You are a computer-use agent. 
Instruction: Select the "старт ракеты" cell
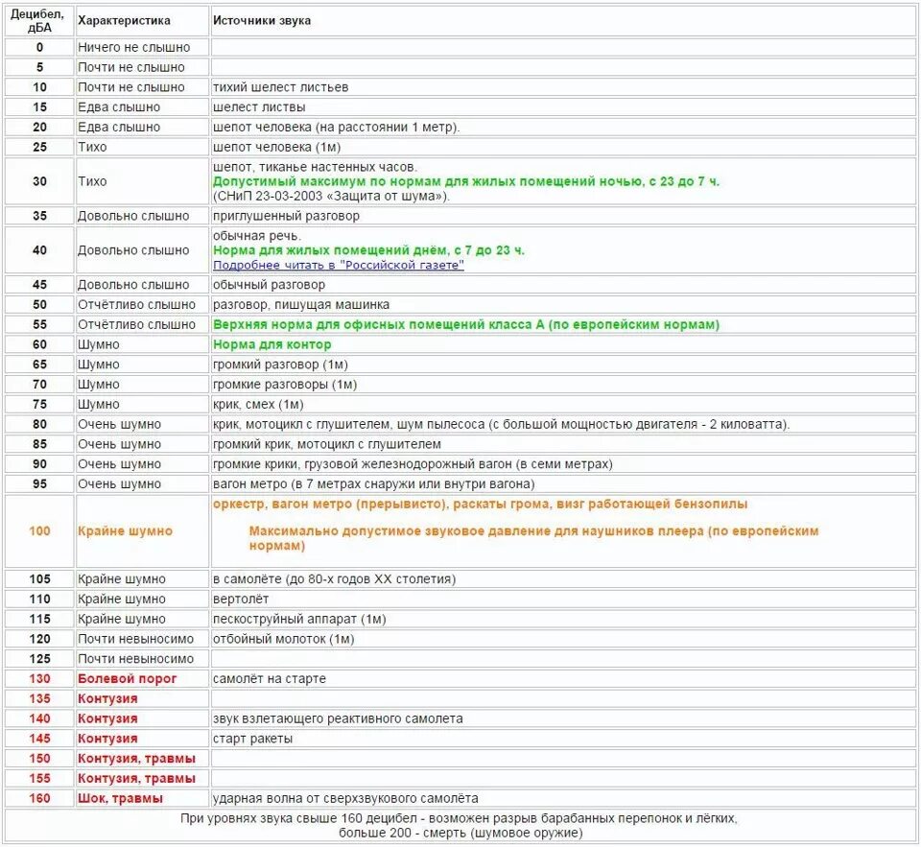563,739
